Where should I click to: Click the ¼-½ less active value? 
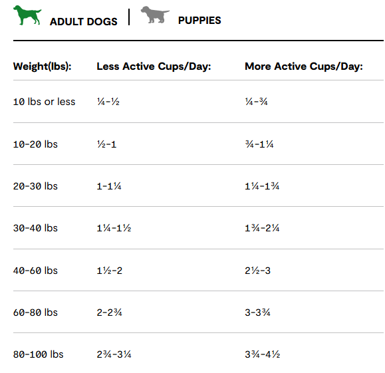point(108,102)
